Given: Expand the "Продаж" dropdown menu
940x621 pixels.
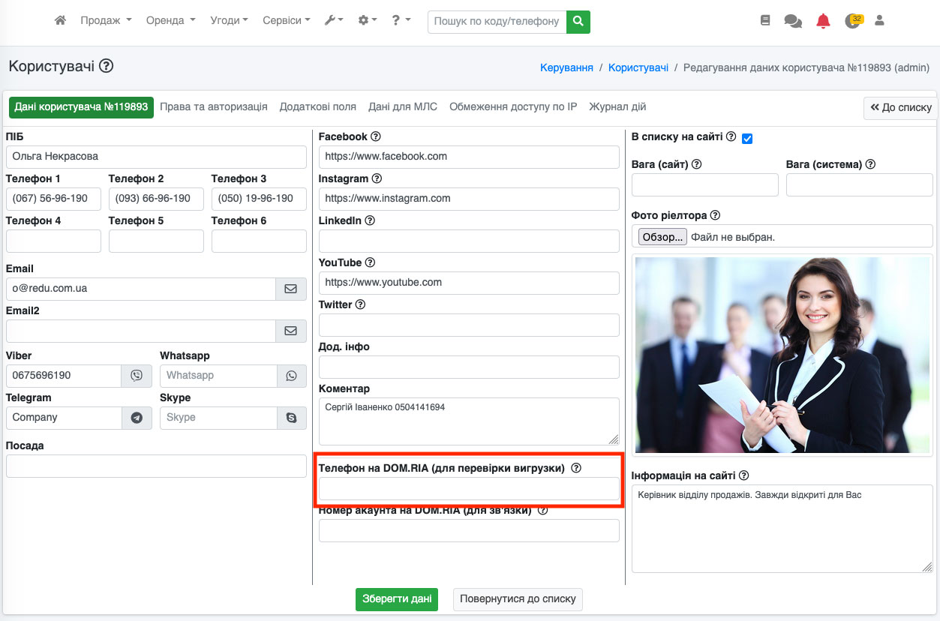Looking at the screenshot, I should pyautogui.click(x=106, y=21).
